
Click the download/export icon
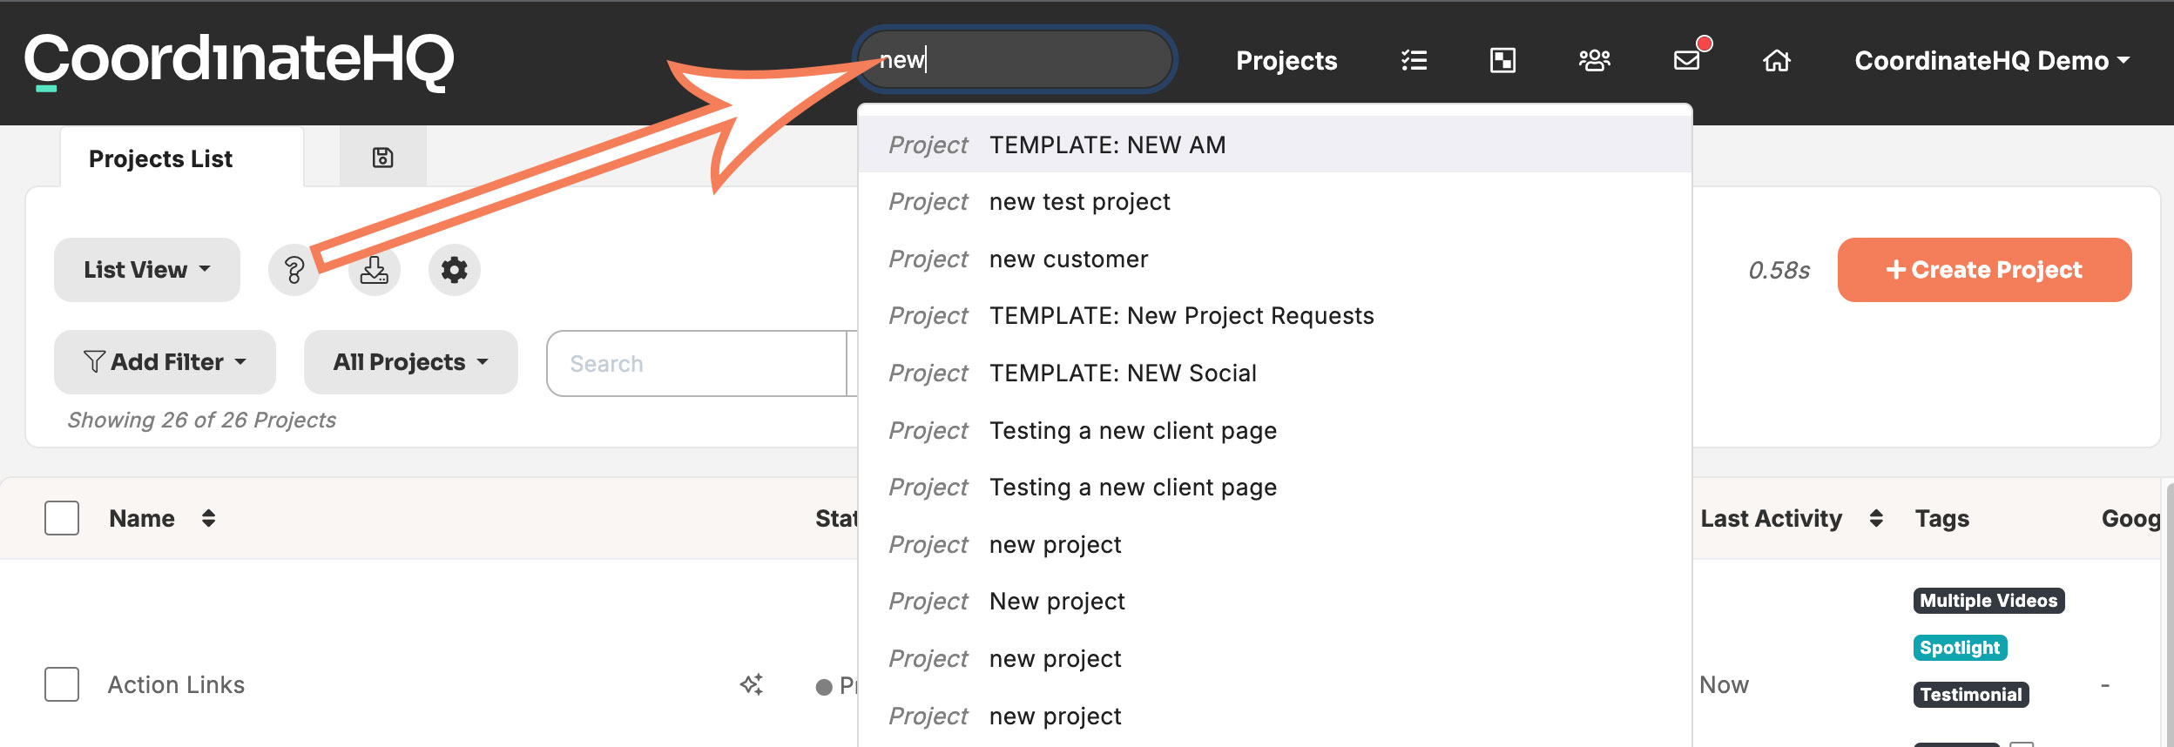(x=375, y=270)
